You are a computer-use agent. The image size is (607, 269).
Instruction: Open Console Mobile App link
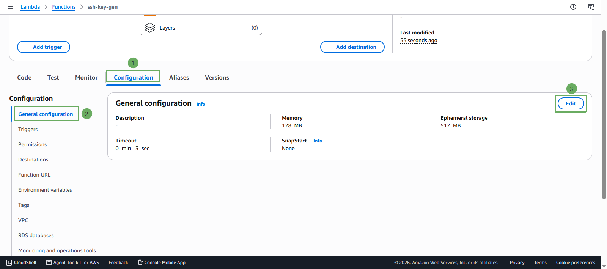tap(162, 263)
